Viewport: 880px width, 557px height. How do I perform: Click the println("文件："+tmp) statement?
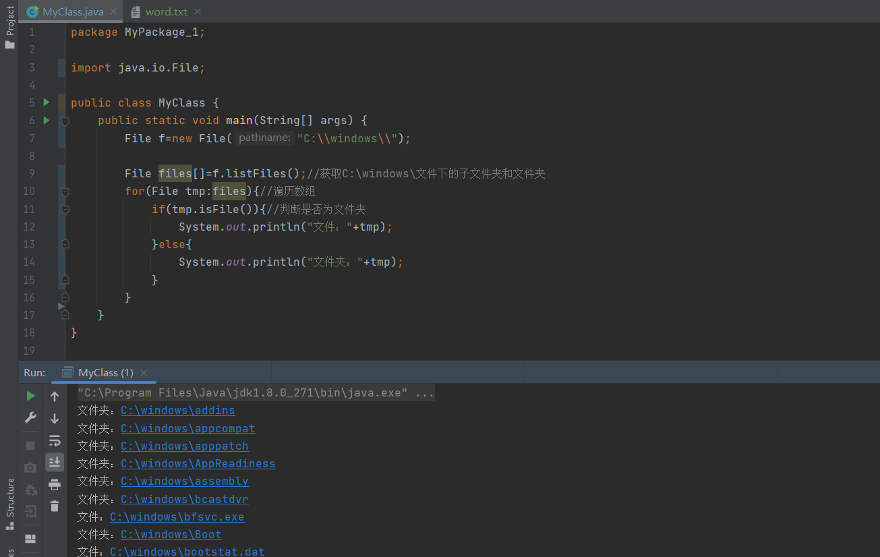(x=285, y=227)
